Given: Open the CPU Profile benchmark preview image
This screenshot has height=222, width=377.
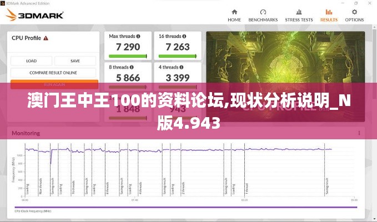Looking at the screenshot, I should click(285, 77).
